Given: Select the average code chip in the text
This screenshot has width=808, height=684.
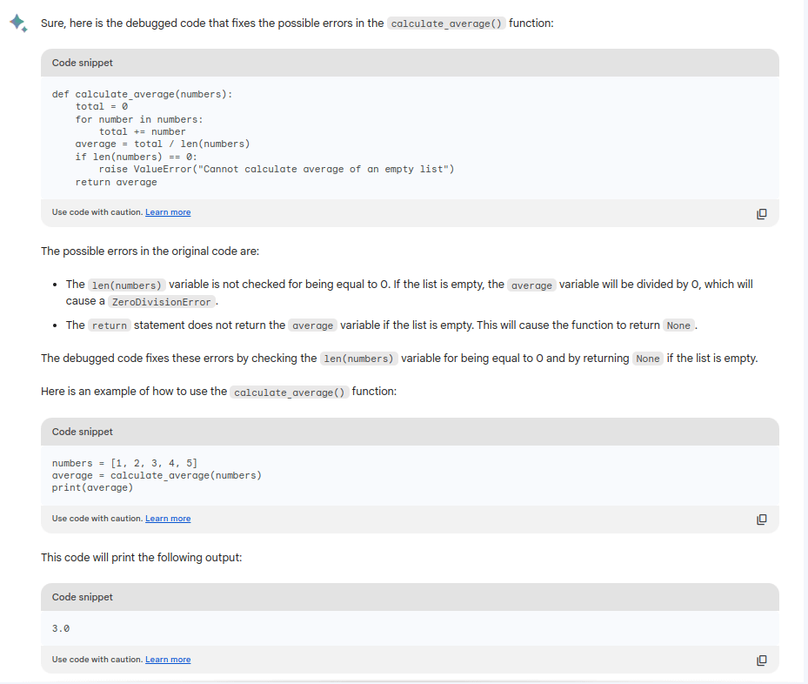Looking at the screenshot, I should tap(531, 284).
